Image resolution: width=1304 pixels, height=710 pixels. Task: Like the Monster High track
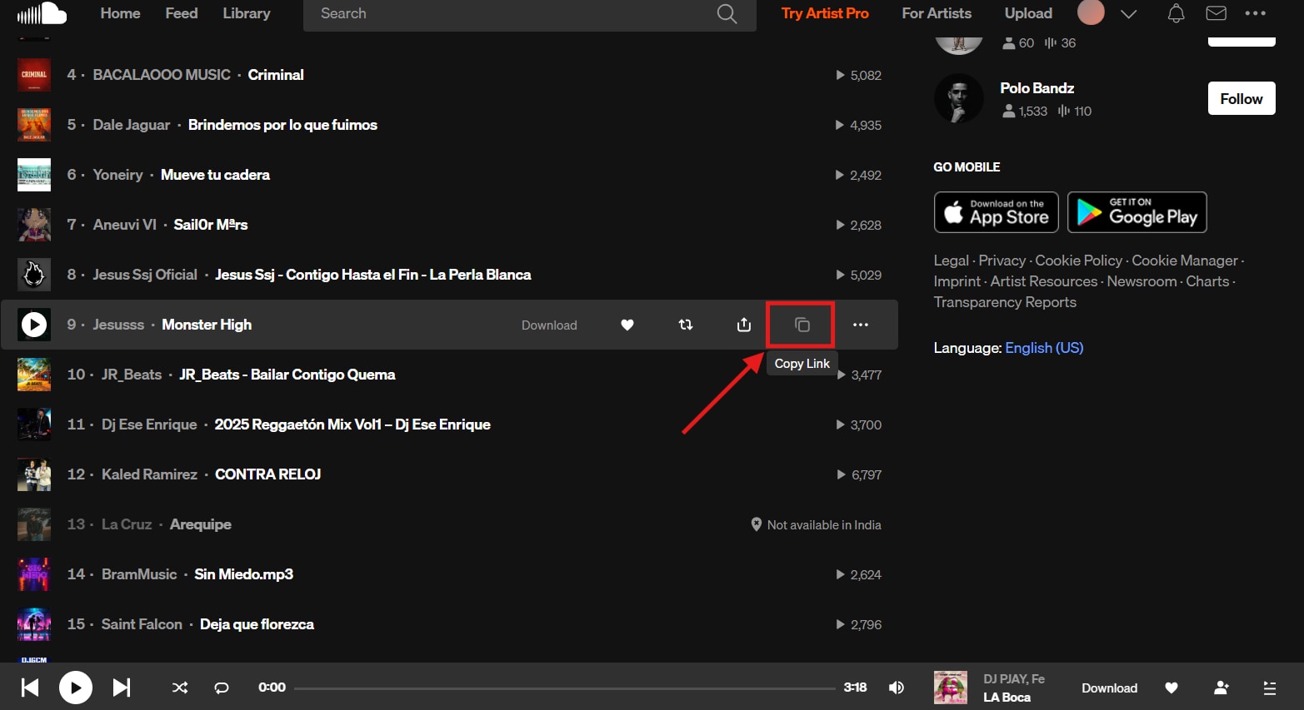(x=627, y=325)
